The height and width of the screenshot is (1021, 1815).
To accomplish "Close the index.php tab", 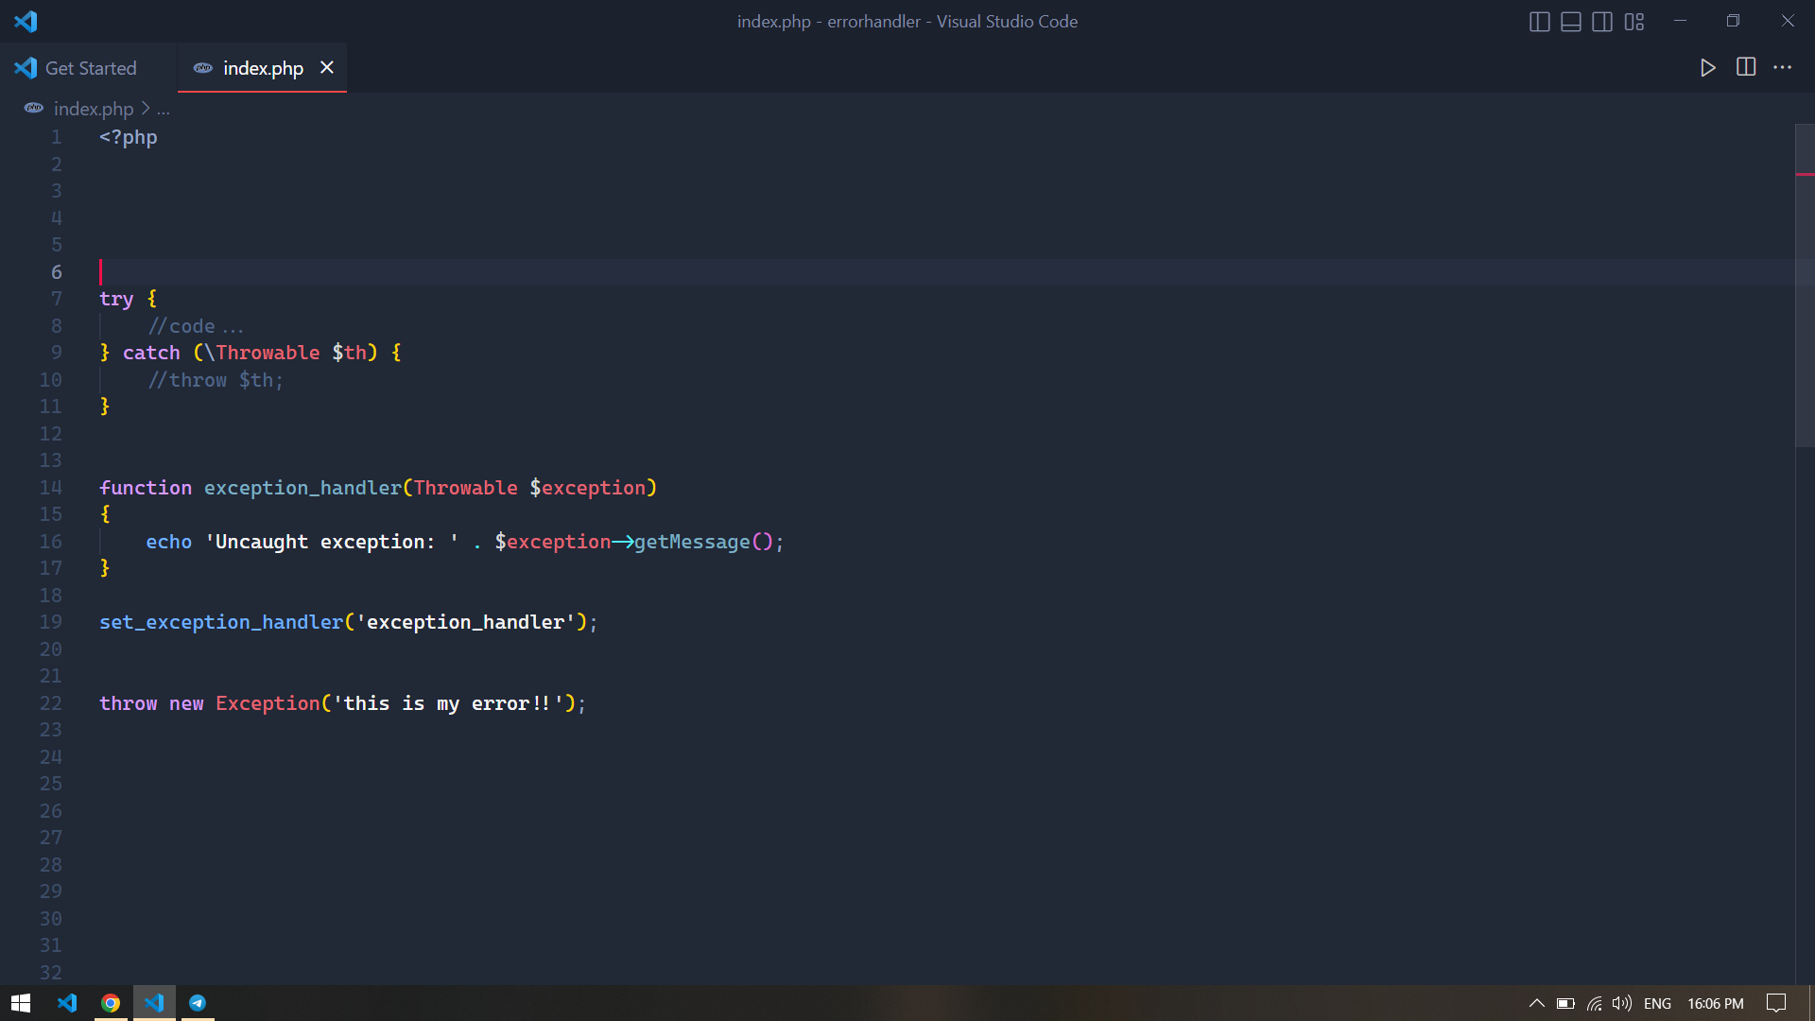I will [x=327, y=67].
